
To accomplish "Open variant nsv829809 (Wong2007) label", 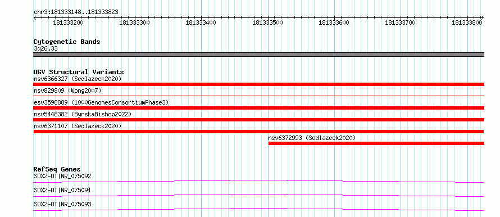I will click(67, 91).
